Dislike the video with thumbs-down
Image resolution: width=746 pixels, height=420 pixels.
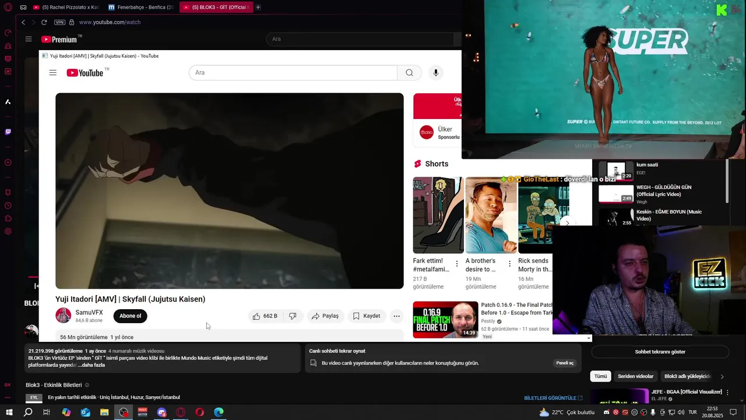[293, 316]
